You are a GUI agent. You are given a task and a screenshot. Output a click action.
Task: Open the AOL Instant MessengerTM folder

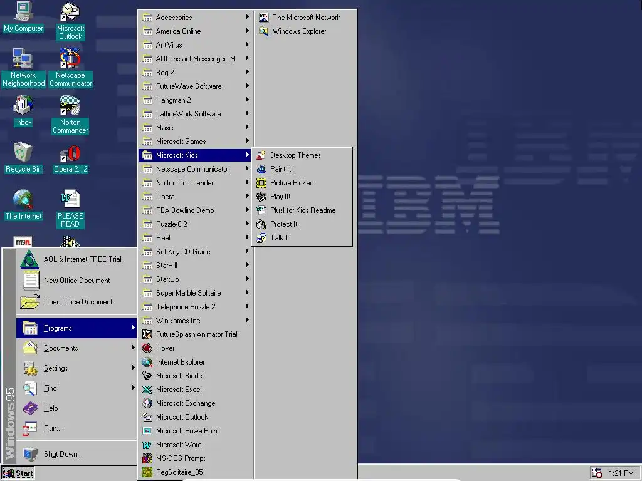(x=196, y=59)
